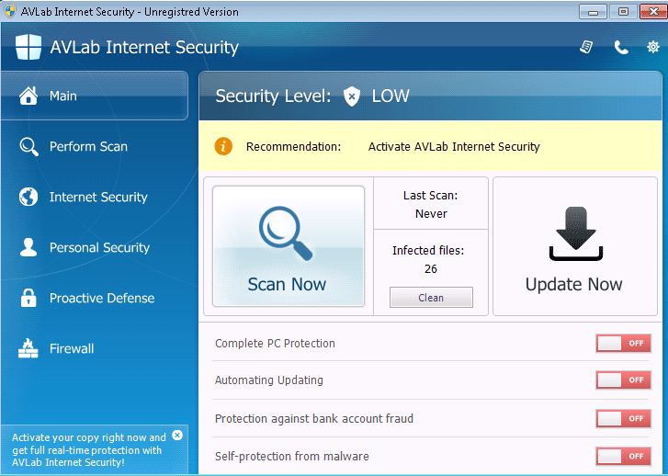Select the Main tab in sidebar

tap(62, 96)
